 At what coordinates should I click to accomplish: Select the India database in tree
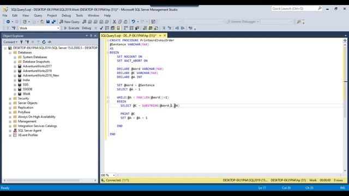[26, 80]
